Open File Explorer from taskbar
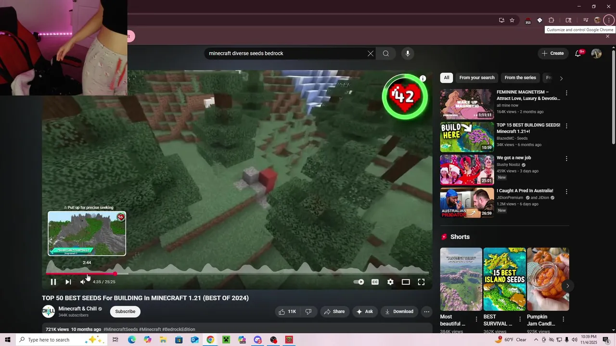The width and height of the screenshot is (616, 346). point(163,340)
